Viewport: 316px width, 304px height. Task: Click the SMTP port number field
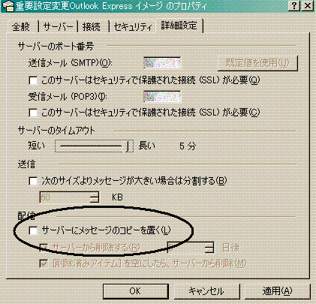[162, 63]
